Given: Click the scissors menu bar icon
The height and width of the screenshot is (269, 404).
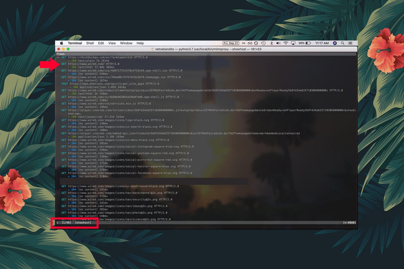Looking at the screenshot, I should click(244, 43).
